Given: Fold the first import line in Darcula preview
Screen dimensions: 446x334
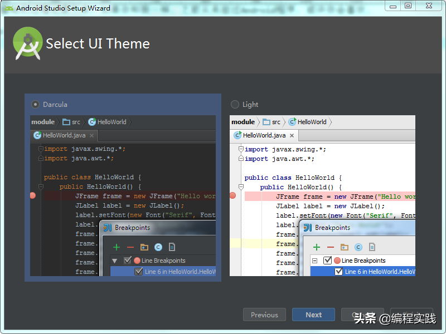Looking at the screenshot, I should [41, 149].
